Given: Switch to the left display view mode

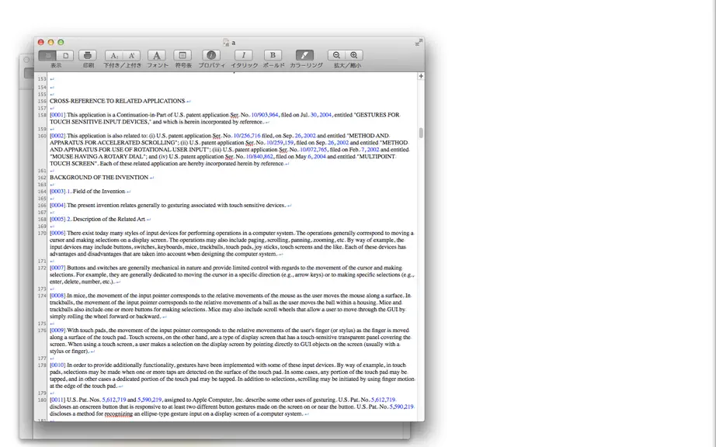Looking at the screenshot, I should (47, 56).
